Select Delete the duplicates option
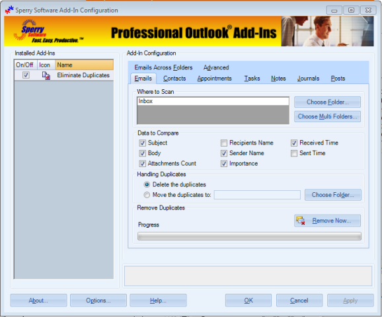382x317 pixels. (147, 184)
